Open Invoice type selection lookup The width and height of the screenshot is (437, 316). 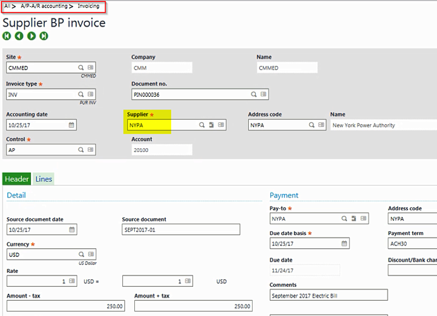81,94
